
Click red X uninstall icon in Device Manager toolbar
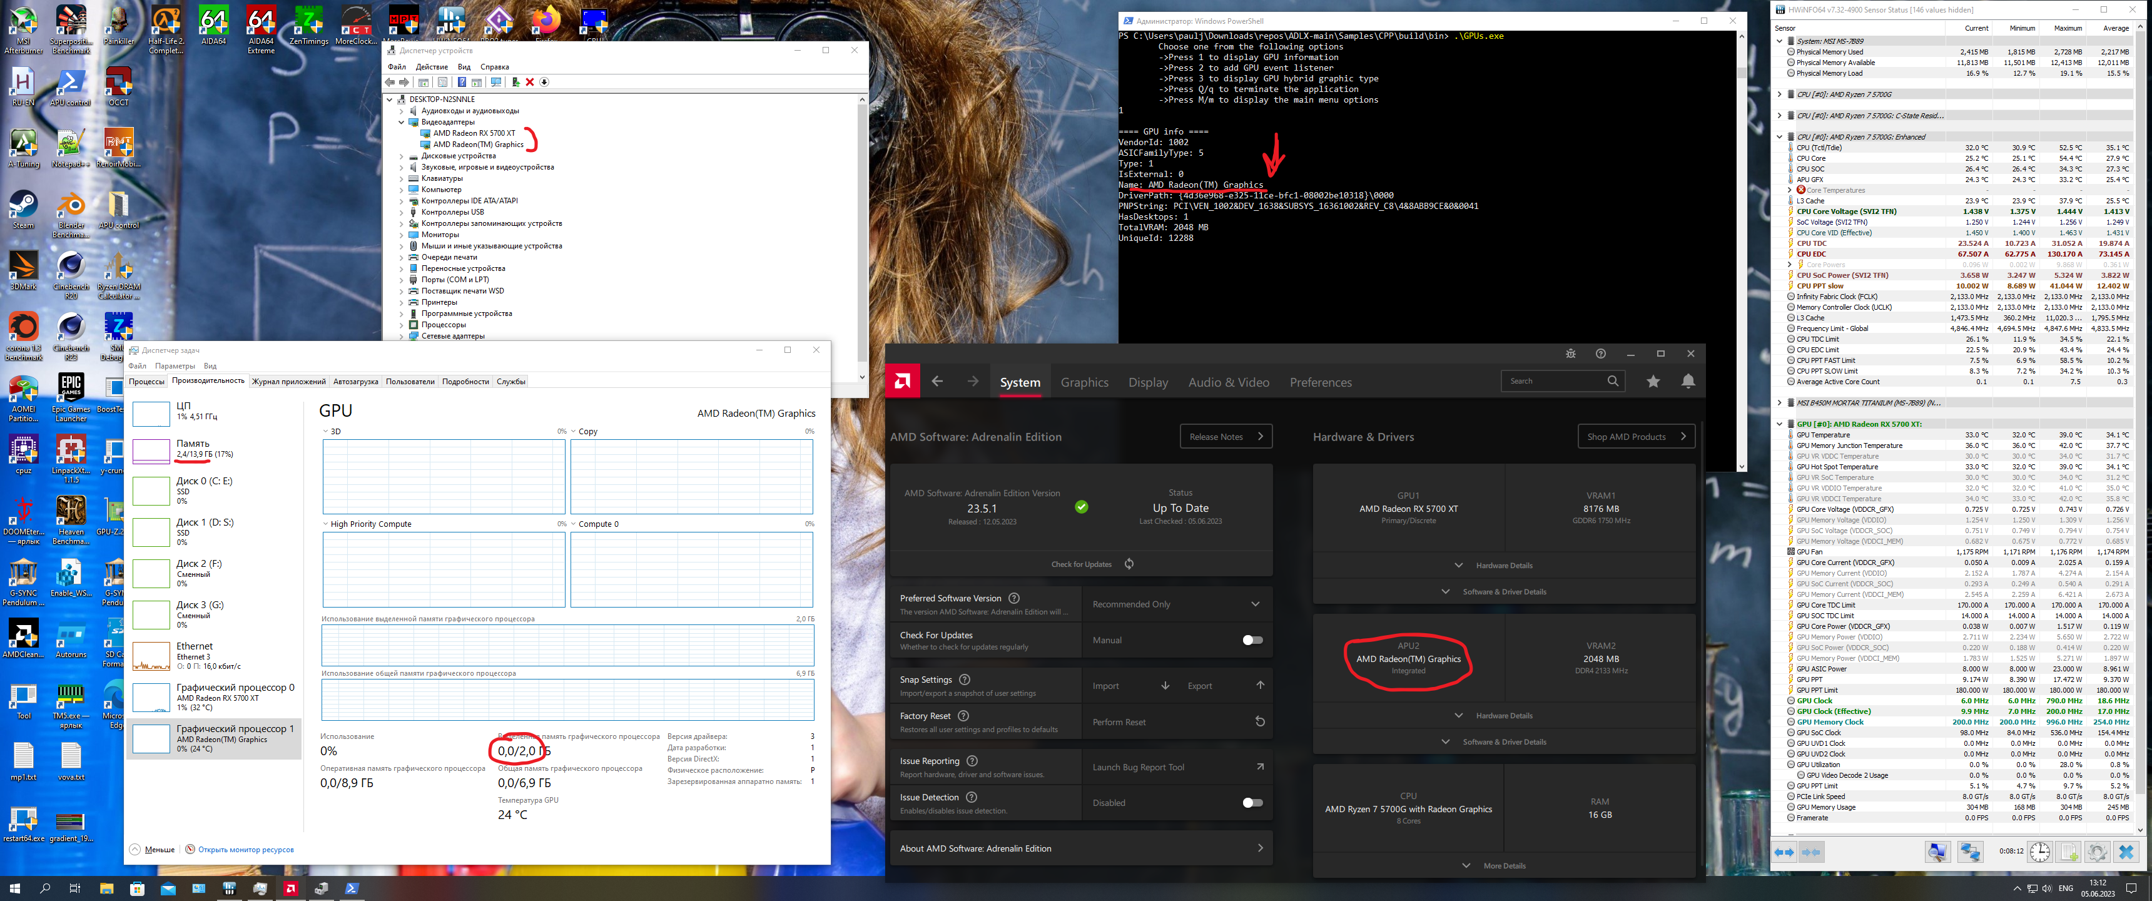tap(530, 82)
